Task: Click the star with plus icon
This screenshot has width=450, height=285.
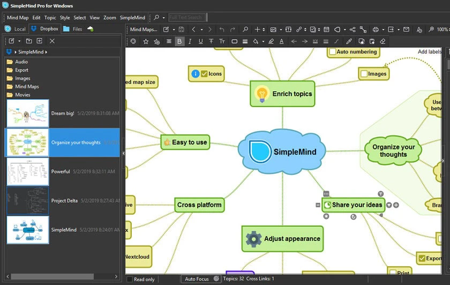Action: (x=156, y=41)
